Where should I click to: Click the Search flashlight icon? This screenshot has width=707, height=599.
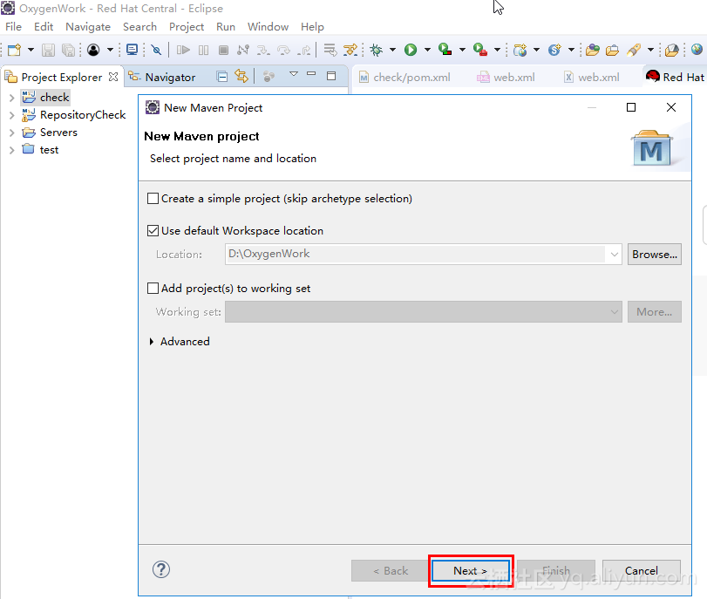pos(634,50)
